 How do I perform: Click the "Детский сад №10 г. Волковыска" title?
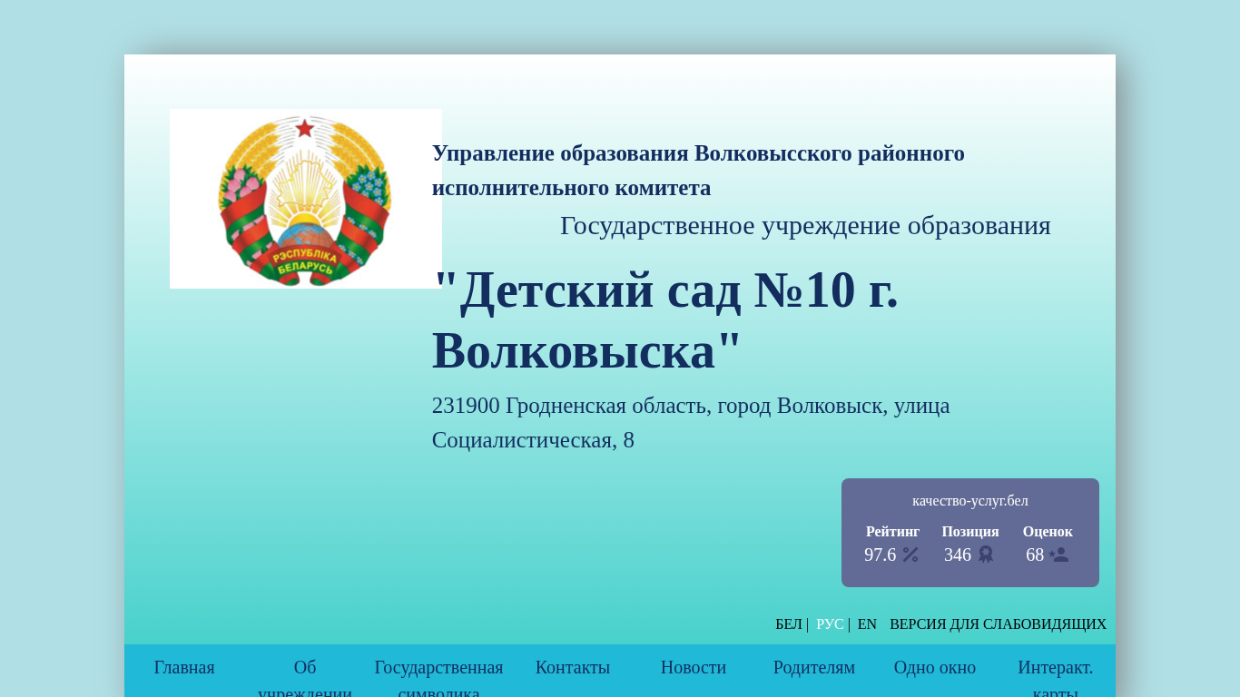point(665,319)
